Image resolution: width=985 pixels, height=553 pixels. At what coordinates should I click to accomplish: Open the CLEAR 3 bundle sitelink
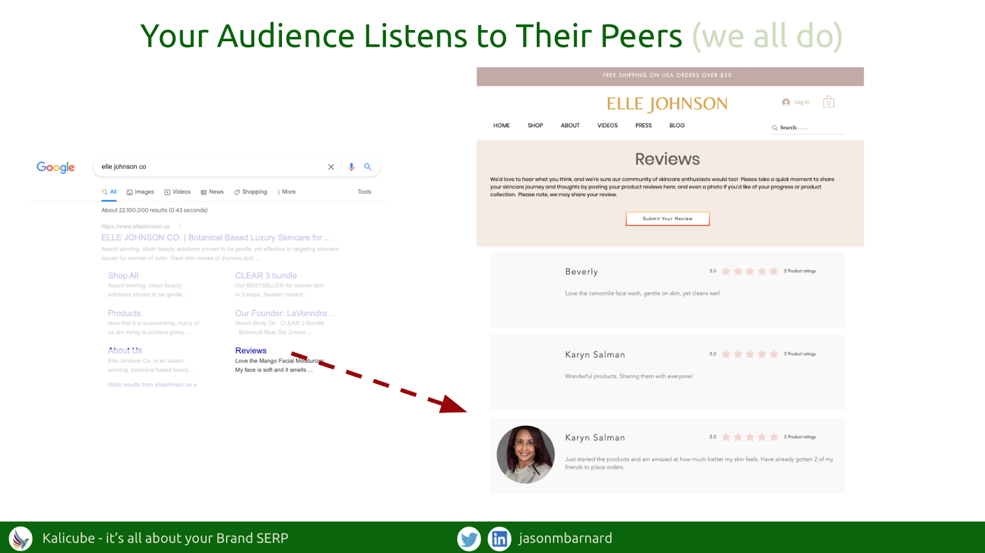pos(266,276)
